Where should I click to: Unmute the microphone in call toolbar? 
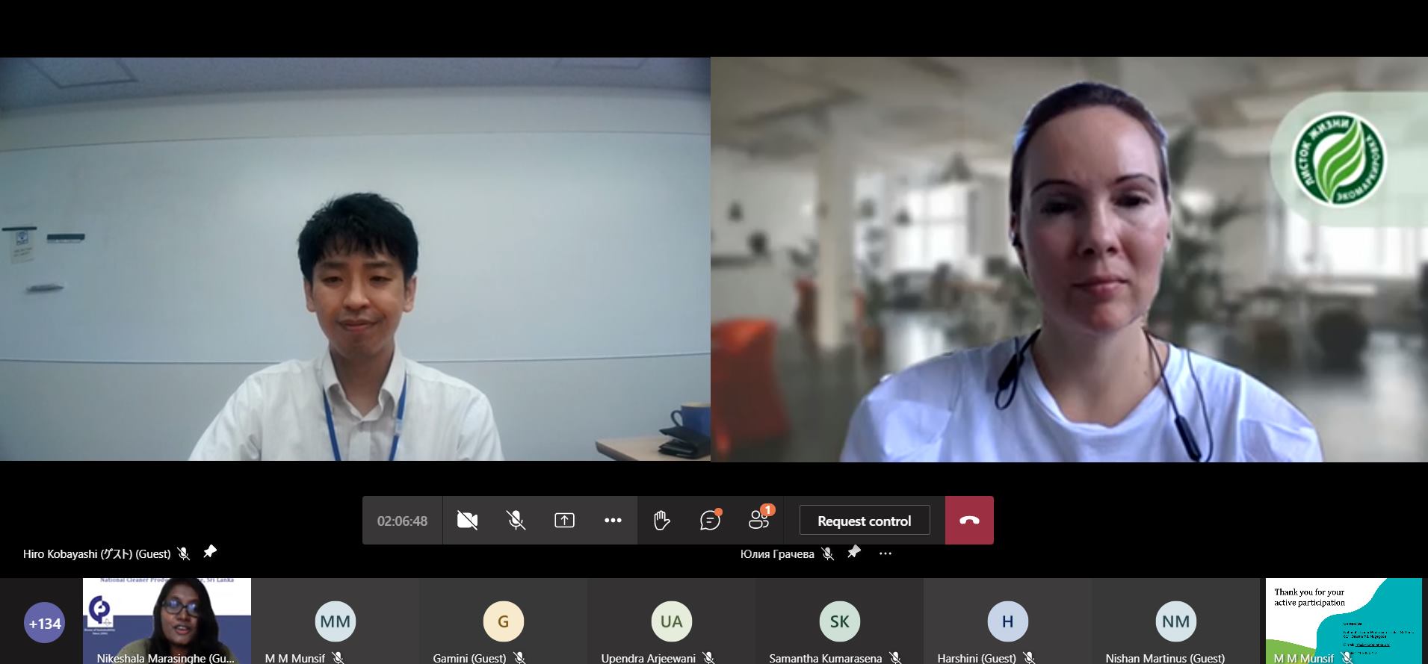[x=516, y=521]
